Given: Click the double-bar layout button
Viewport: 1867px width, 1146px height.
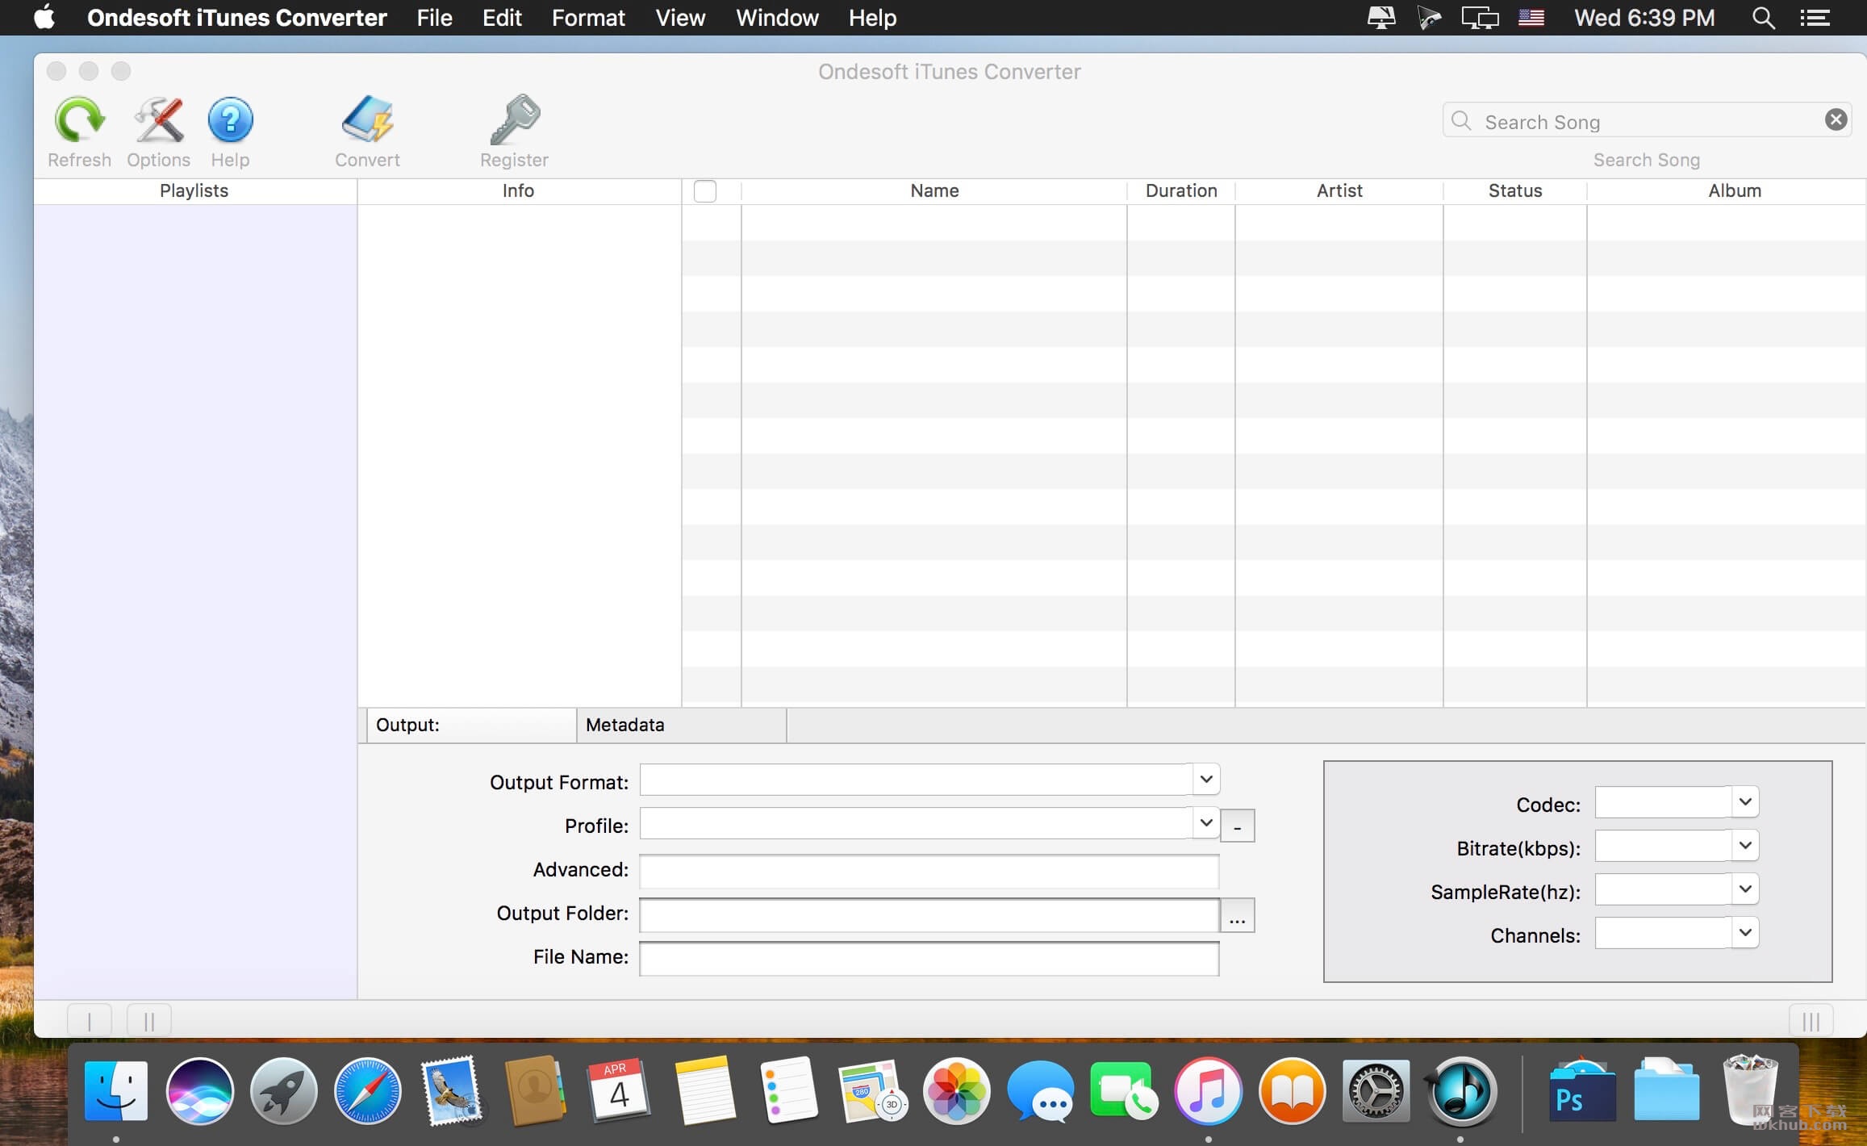Looking at the screenshot, I should (x=149, y=1021).
